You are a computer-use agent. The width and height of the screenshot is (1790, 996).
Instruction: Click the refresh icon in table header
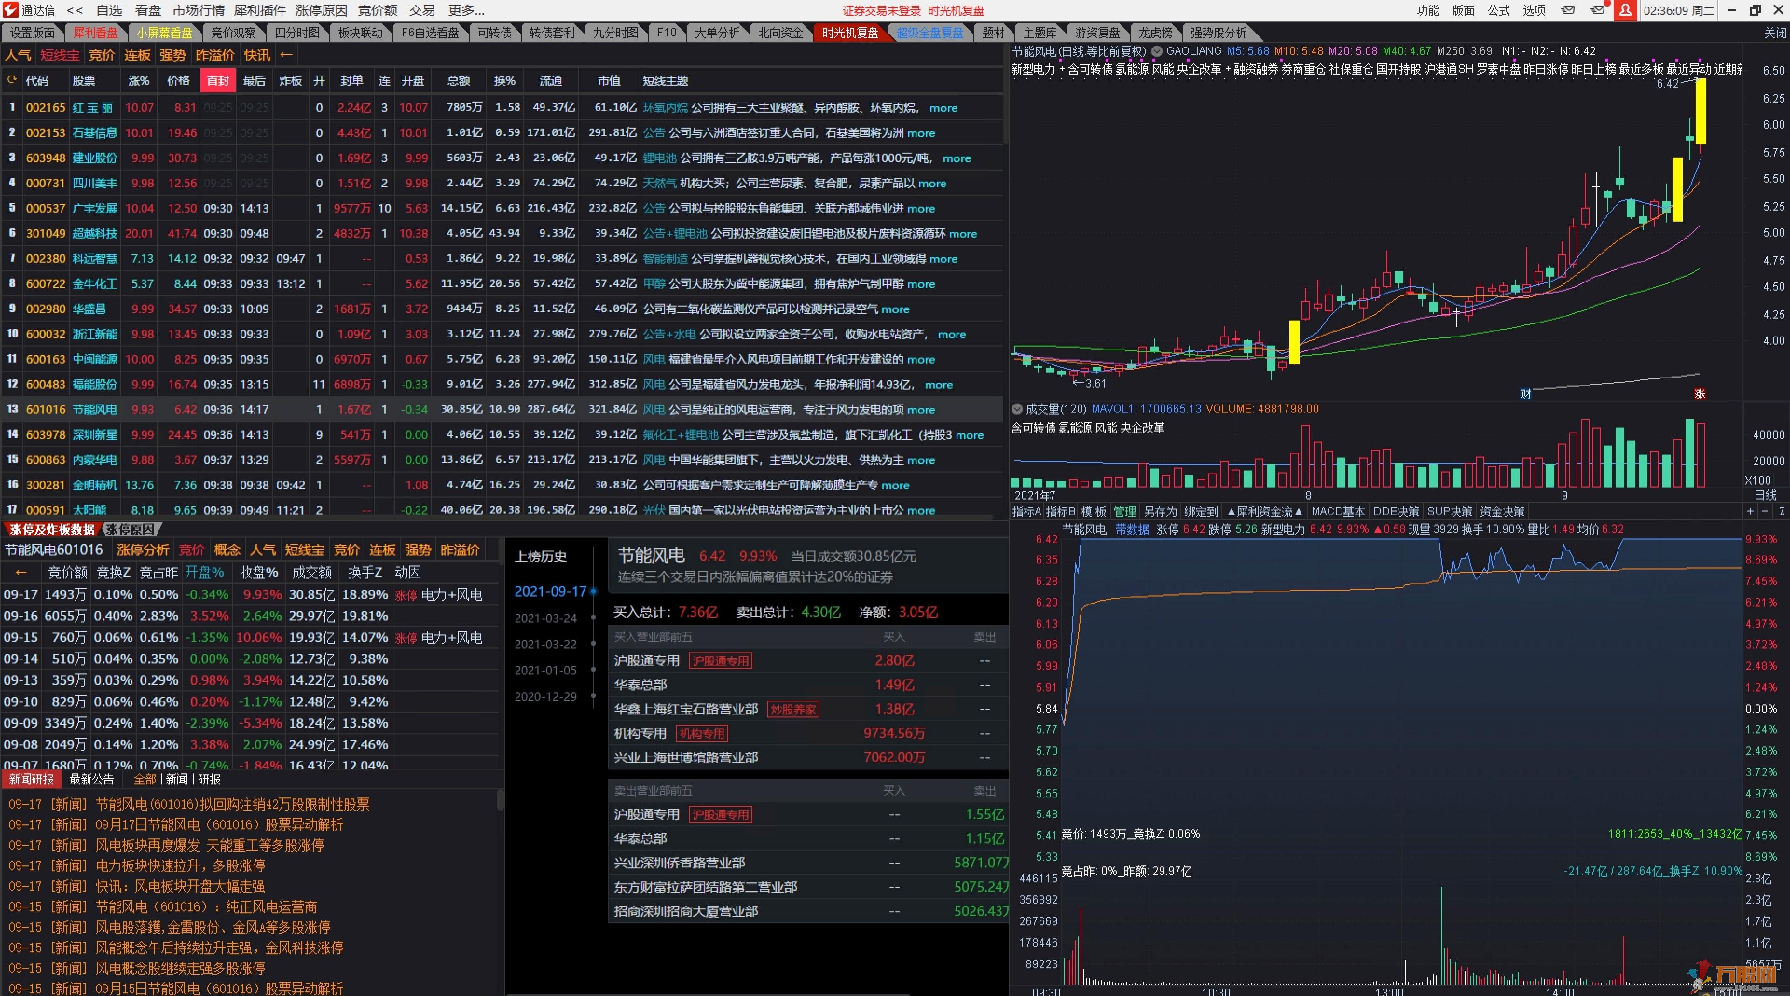coord(11,81)
